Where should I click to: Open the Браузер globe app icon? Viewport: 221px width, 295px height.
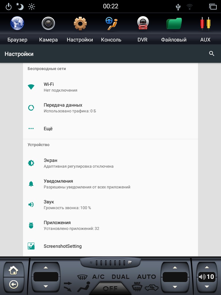coord(17,23)
